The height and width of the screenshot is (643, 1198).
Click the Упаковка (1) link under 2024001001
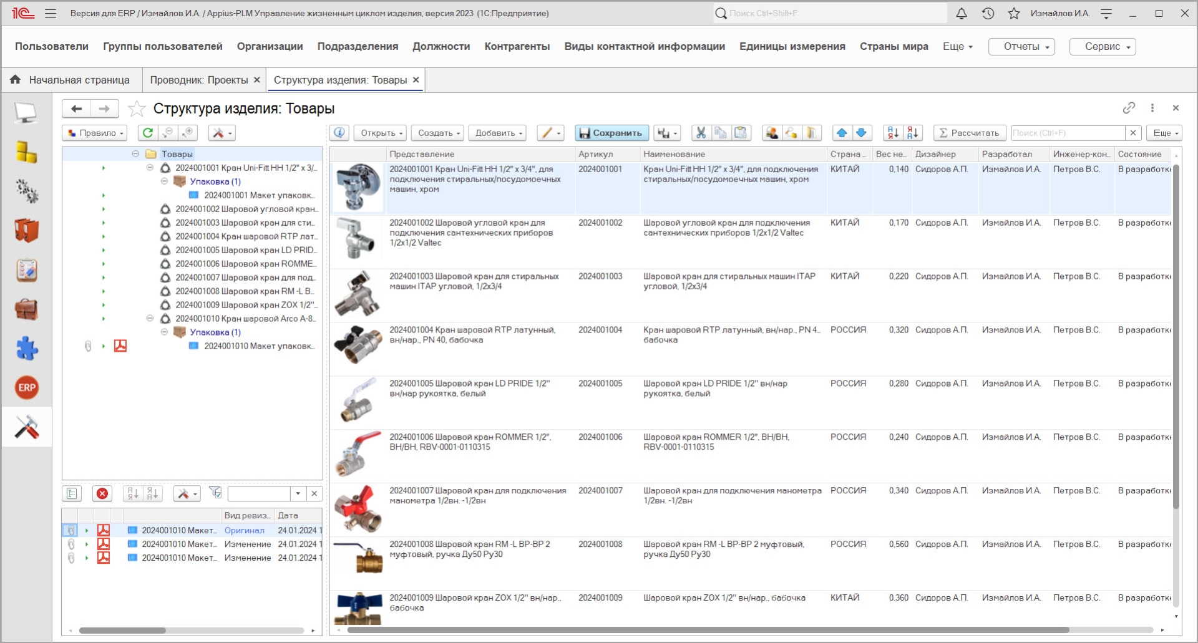[215, 181]
